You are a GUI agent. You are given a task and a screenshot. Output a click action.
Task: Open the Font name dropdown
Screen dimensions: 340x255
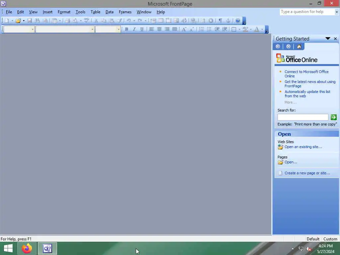pyautogui.click(x=92, y=29)
